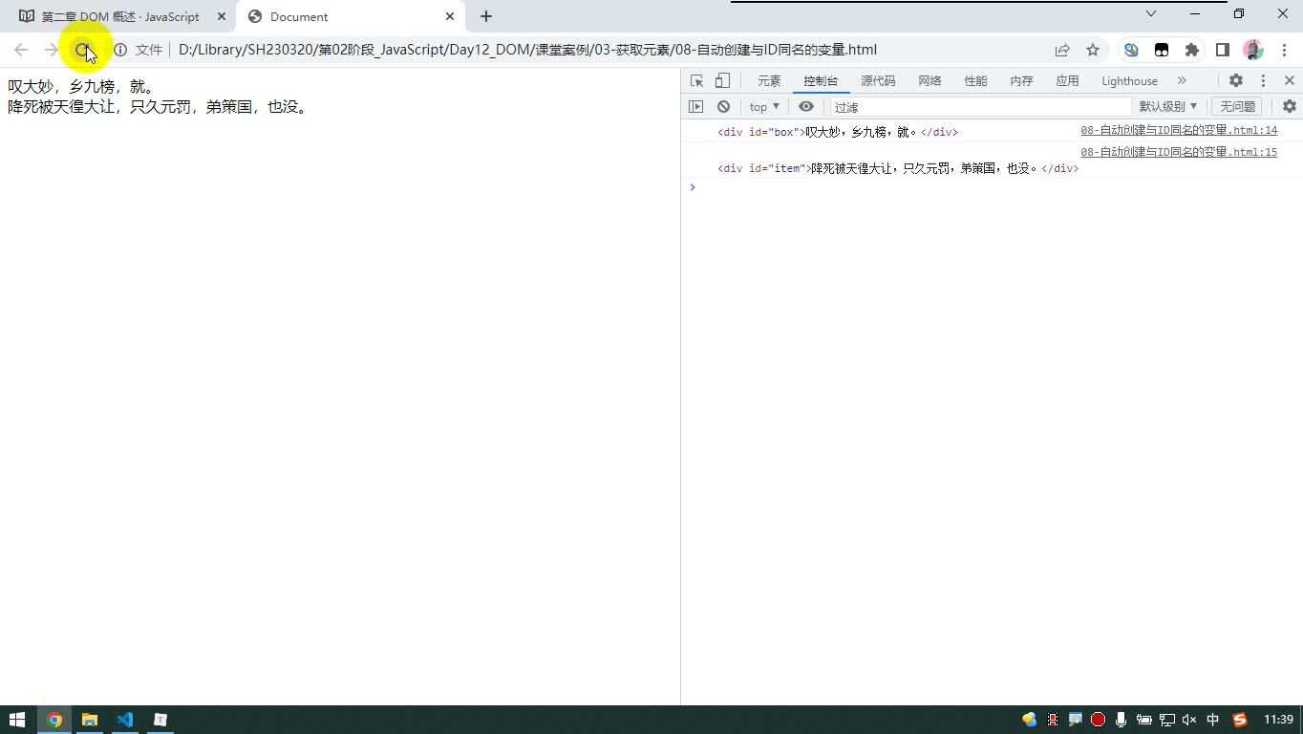Open File Explorer from the taskbar
Image resolution: width=1303 pixels, height=734 pixels.
click(x=90, y=720)
